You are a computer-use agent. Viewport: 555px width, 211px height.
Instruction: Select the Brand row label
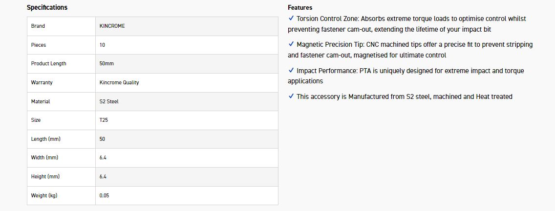pos(38,26)
